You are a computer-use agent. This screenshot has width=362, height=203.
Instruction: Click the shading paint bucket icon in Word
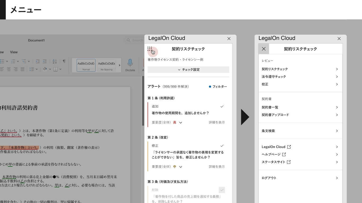(x=45, y=69)
